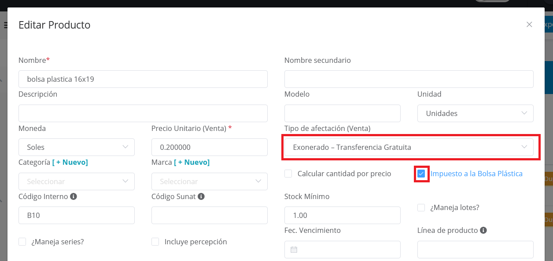
Task: Click the calendar icon in Fec. Vencimiento
Action: point(294,250)
